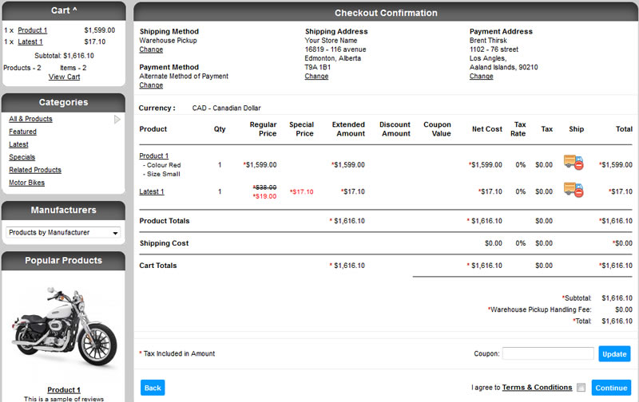This screenshot has width=639, height=402.
Task: Click the Product Totals row label
Action: [165, 221]
